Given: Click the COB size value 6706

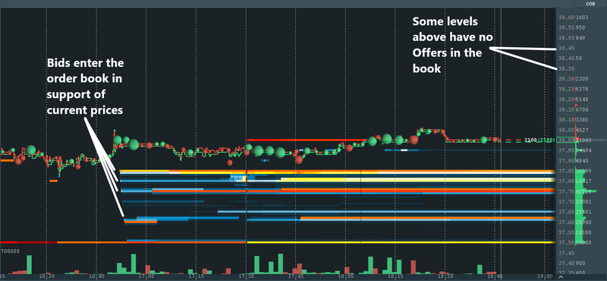Looking at the screenshot, I should [x=582, y=109].
